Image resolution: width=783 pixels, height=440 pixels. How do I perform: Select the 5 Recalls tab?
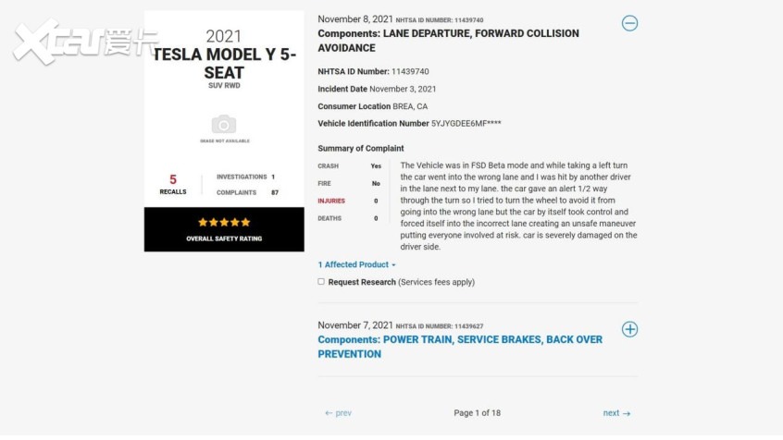coord(173,184)
